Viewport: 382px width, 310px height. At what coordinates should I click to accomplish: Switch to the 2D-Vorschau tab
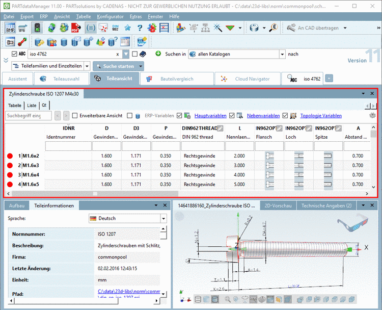pos(278,205)
